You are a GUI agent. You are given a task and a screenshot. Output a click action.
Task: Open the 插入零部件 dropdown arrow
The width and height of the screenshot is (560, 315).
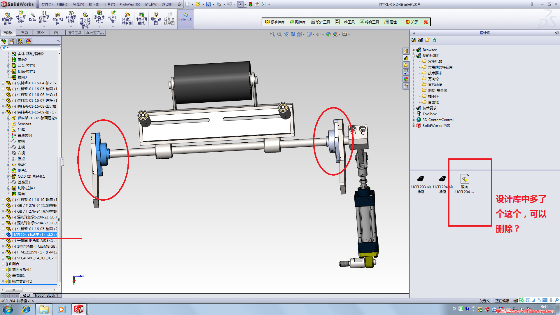(x=21, y=27)
